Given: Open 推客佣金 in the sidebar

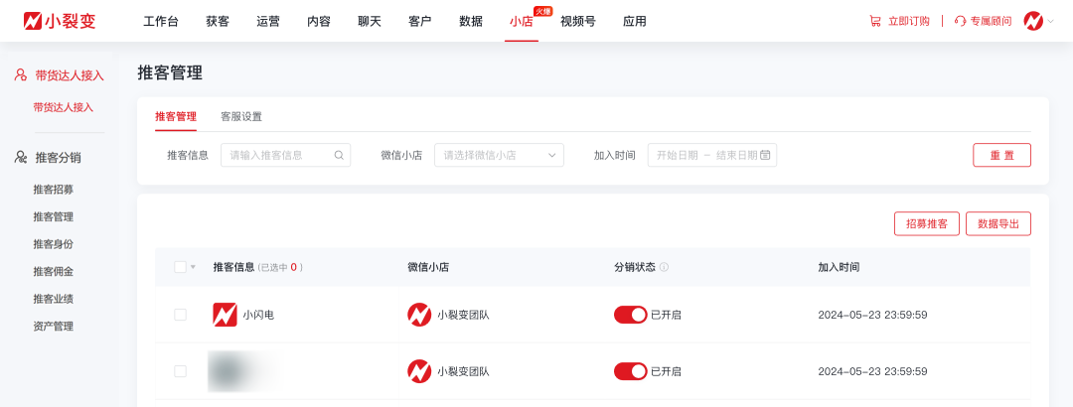Looking at the screenshot, I should pos(54,271).
